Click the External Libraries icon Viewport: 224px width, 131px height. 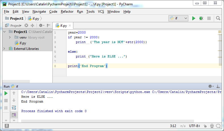[10, 48]
